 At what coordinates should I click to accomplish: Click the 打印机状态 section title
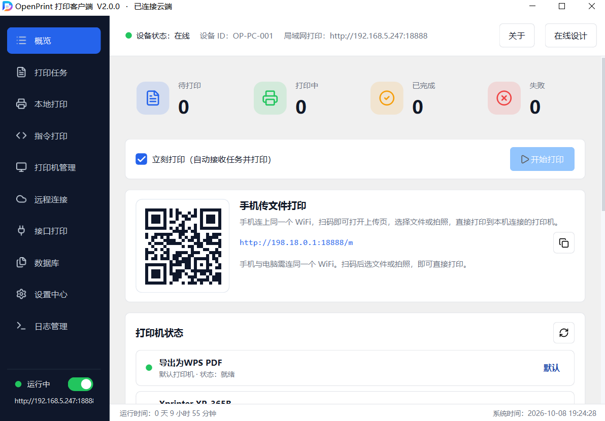click(159, 333)
